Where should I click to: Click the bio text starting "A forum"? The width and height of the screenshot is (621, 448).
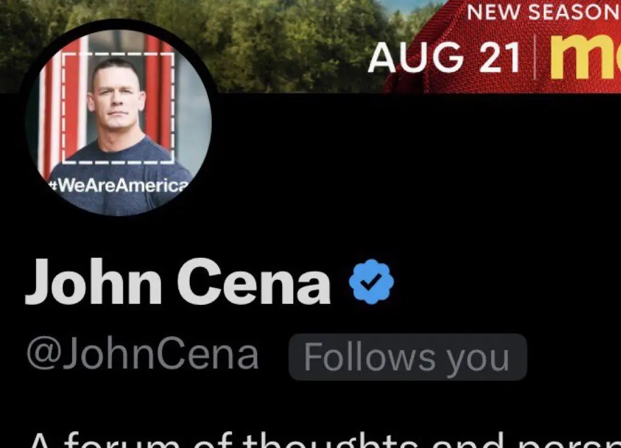click(x=326, y=439)
